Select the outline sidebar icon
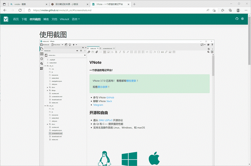 pos(42,69)
